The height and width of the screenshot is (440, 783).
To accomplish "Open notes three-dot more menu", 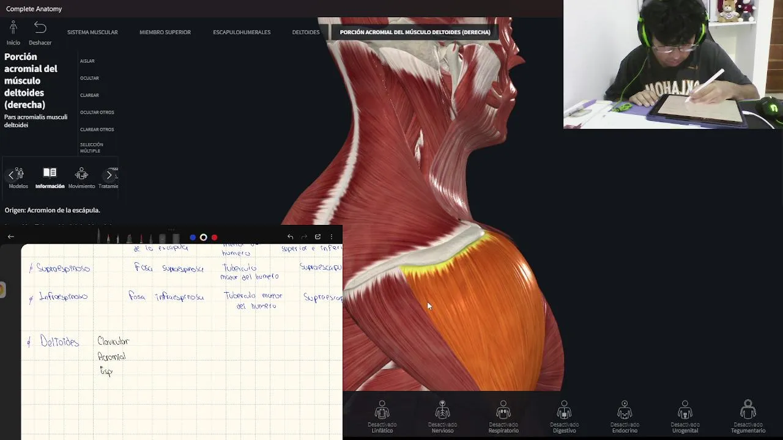I will pos(332,237).
